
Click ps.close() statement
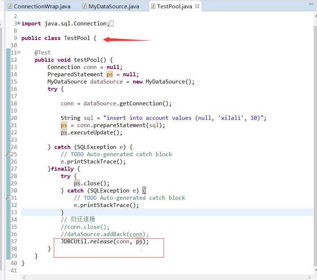click(x=91, y=183)
